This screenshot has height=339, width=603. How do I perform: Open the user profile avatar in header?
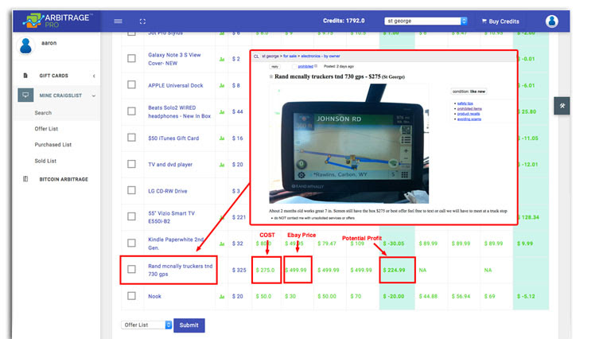coord(552,21)
